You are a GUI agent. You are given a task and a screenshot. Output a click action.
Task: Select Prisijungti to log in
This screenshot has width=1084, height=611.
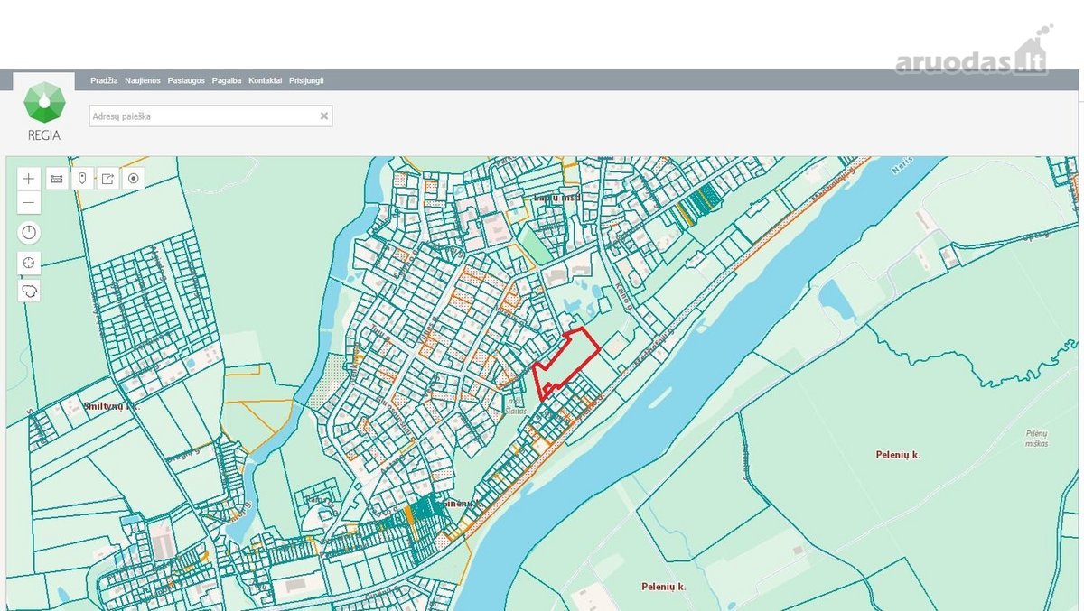point(306,80)
